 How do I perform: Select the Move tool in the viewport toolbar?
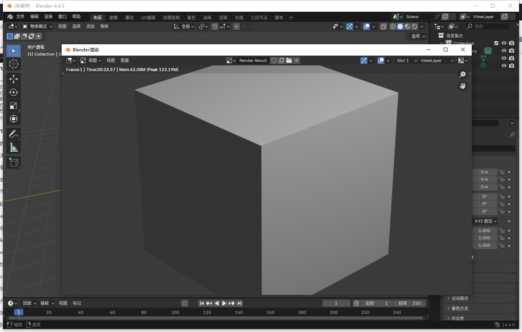[x=14, y=79]
